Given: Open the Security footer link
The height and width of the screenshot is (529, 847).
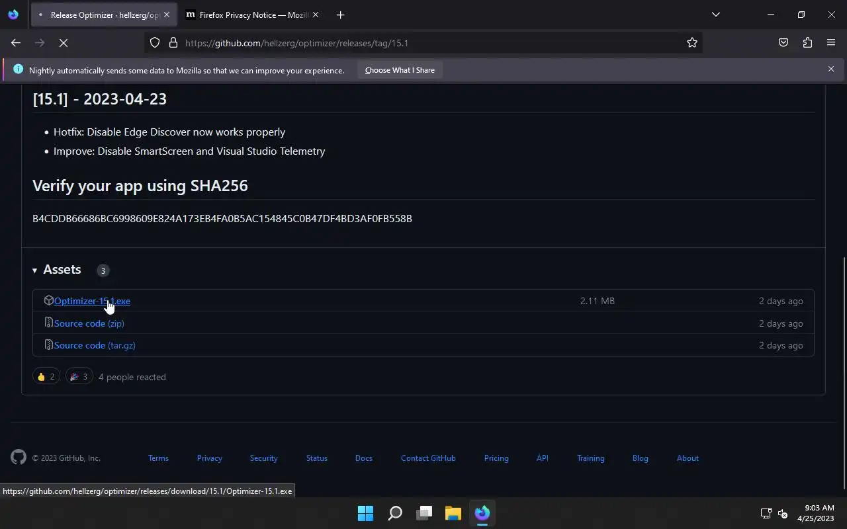Looking at the screenshot, I should point(263,458).
